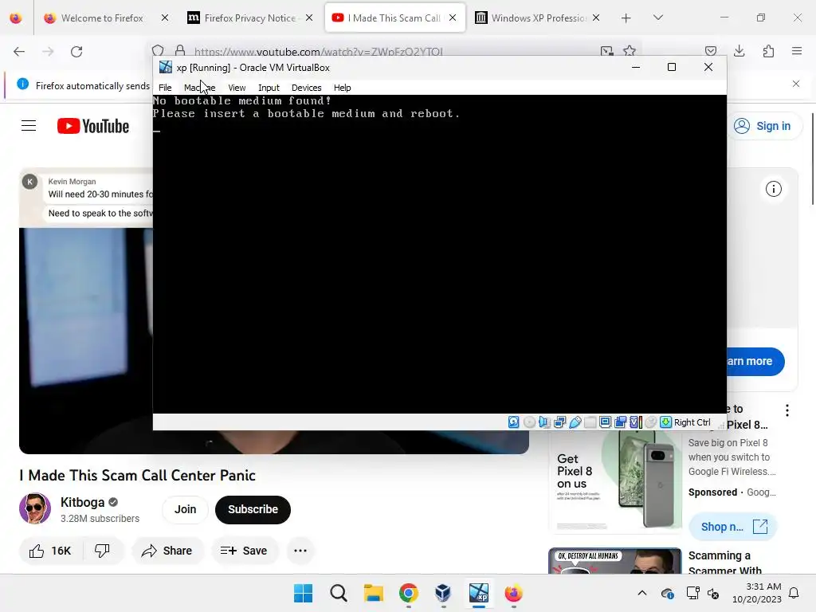816x612 pixels.
Task: Click the Share button under the video
Action: [x=167, y=551]
